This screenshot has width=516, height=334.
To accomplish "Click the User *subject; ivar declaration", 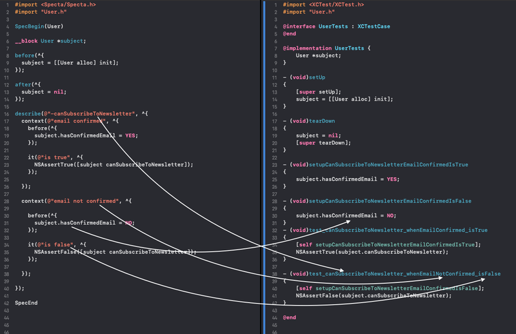I will pos(318,55).
